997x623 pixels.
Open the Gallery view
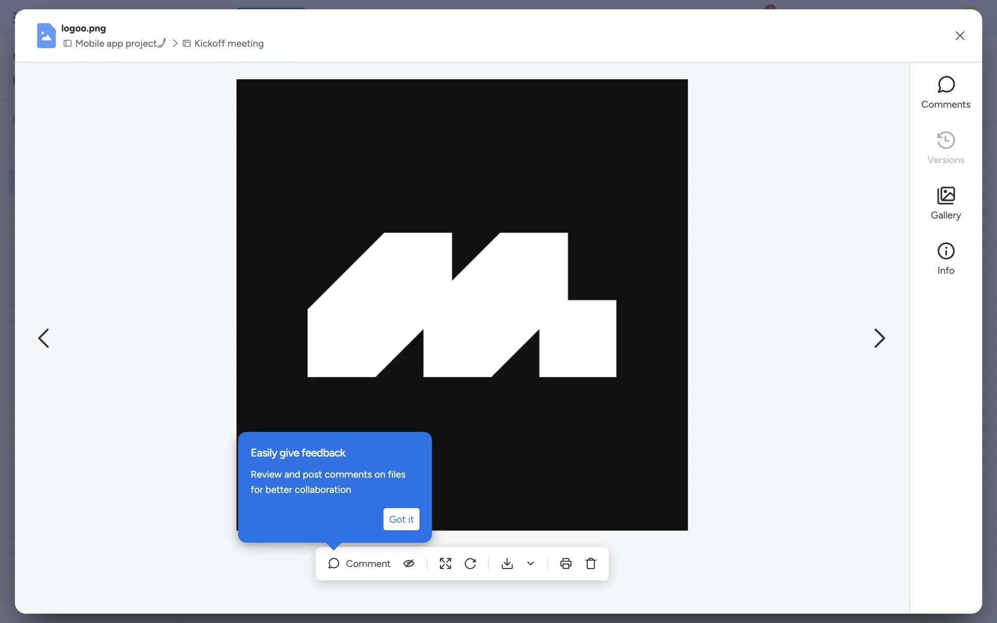[946, 204]
